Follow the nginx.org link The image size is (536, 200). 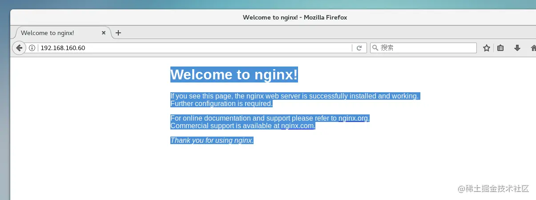(354, 118)
